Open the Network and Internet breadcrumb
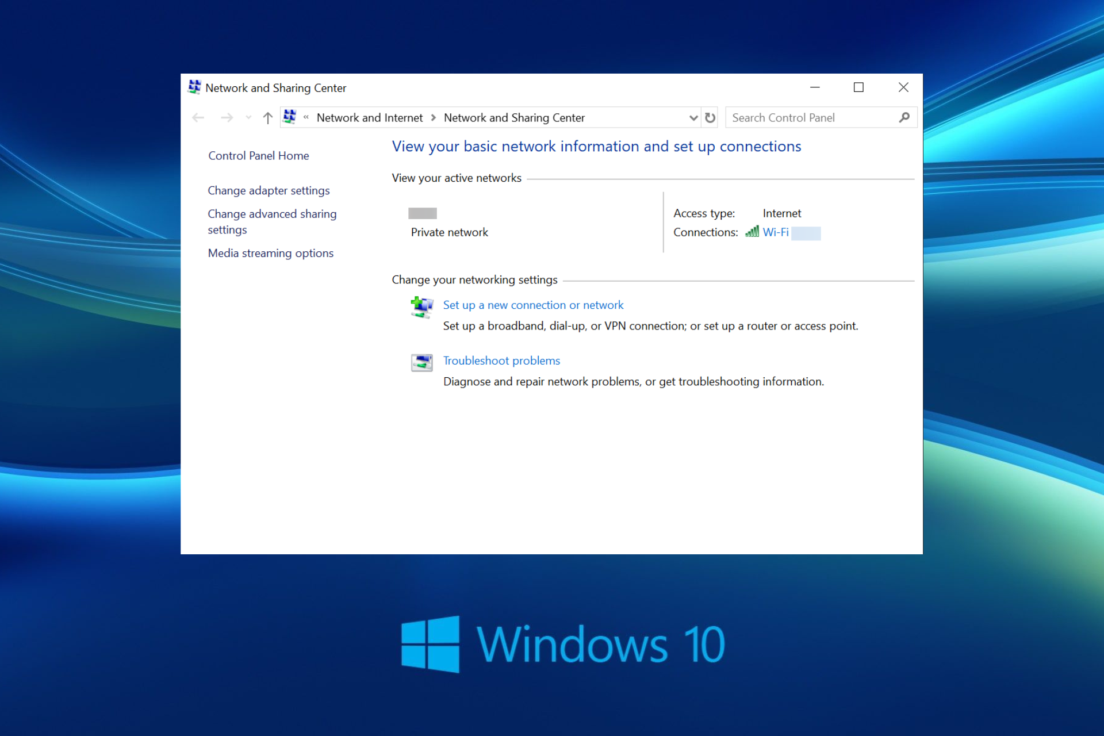 [370, 118]
